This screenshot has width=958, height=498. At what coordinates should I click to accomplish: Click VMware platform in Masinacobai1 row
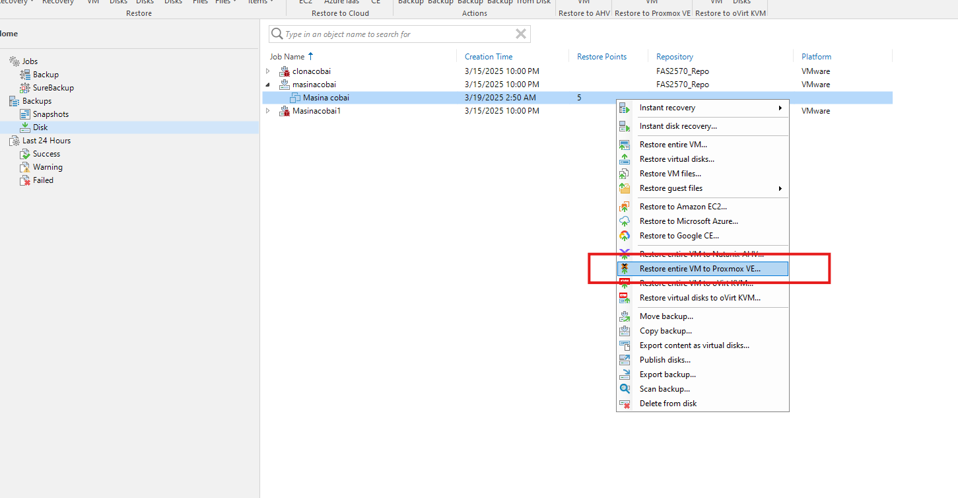[816, 111]
